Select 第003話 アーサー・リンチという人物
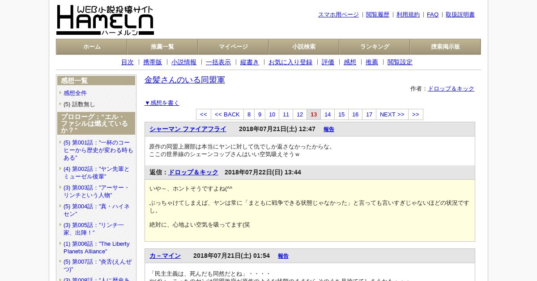537x281 pixels. coord(96,191)
